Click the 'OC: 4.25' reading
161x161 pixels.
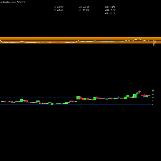pos(110,7)
